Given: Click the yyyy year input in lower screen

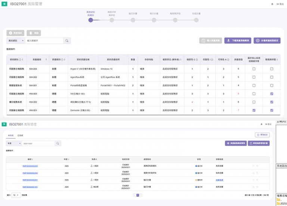Looking at the screenshot, I should point(38,143).
